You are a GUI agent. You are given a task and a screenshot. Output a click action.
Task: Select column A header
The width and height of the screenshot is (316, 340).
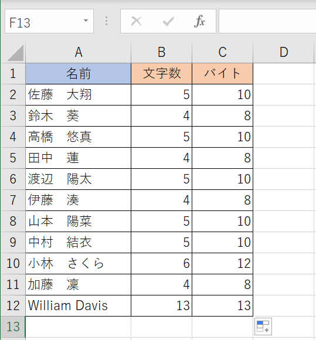pos(79,53)
